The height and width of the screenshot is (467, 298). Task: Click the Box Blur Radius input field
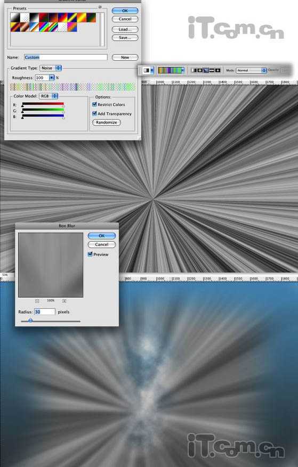pos(45,312)
